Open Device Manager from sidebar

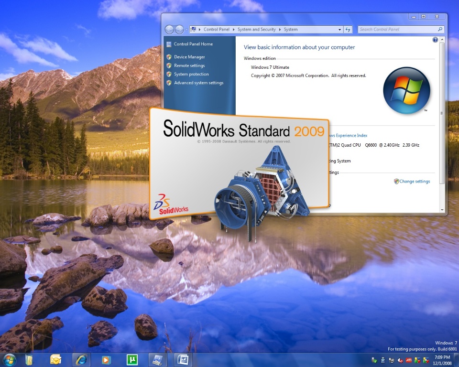(189, 57)
